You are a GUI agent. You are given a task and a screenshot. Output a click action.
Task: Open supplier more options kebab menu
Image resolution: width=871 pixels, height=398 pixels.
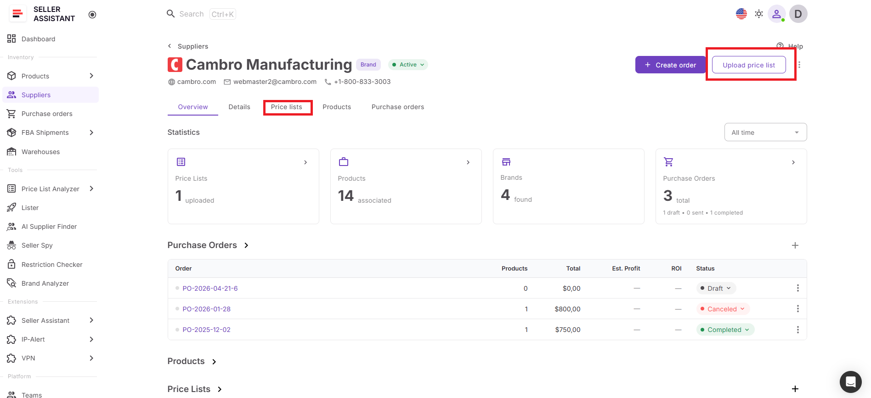(799, 65)
